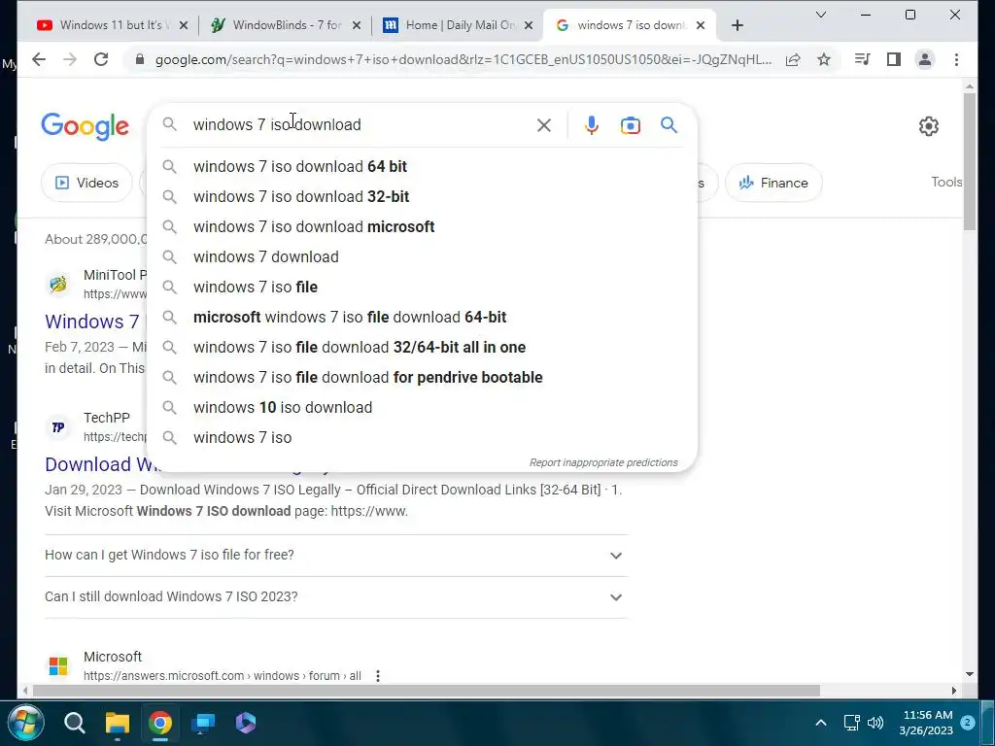The image size is (995, 746).
Task: Click the share page icon in address bar
Action: point(793,59)
